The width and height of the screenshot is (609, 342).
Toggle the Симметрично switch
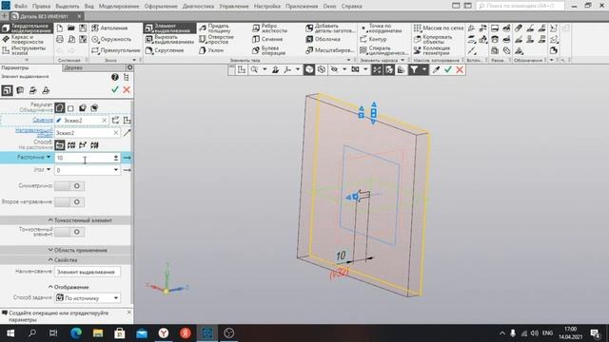coord(69,186)
